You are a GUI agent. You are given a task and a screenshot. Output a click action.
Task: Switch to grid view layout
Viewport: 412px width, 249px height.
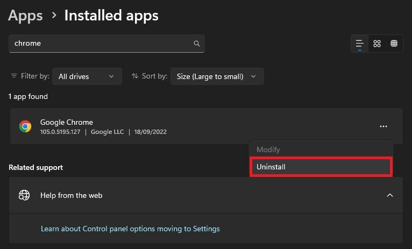pyautogui.click(x=377, y=44)
